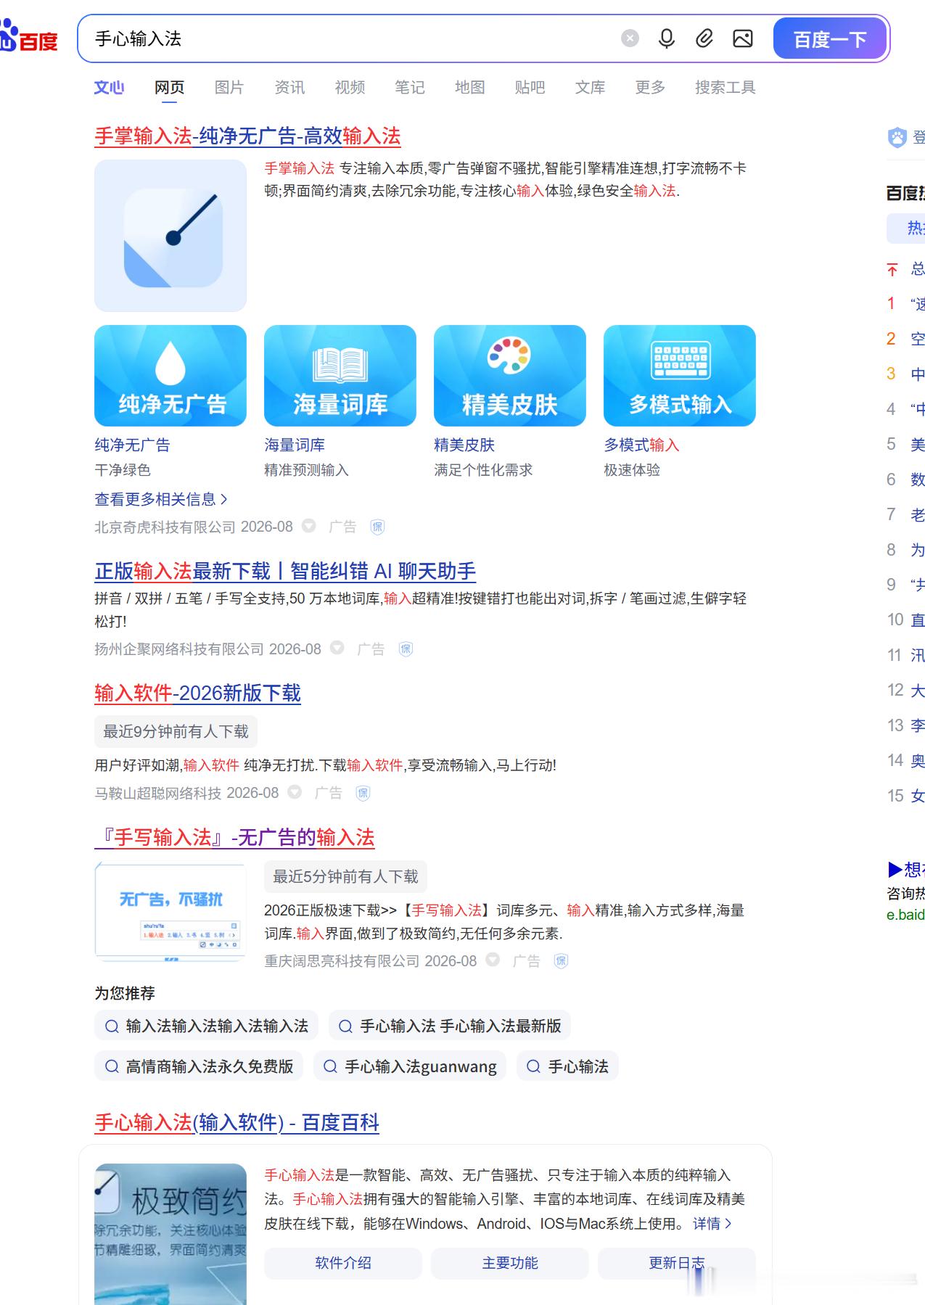Start voice search with microphone icon
The width and height of the screenshot is (925, 1305).
pos(666,38)
